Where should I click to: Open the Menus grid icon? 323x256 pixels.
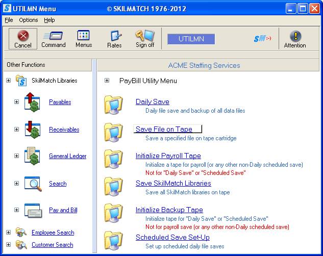click(x=83, y=35)
